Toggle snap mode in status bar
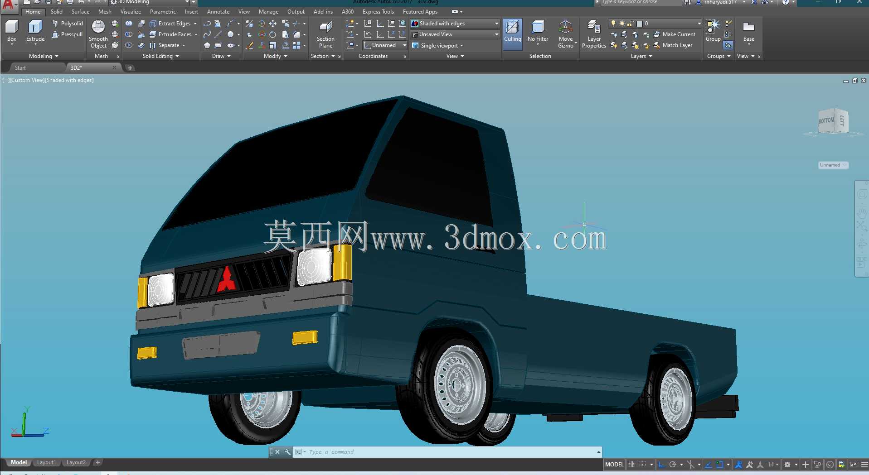 (x=643, y=465)
